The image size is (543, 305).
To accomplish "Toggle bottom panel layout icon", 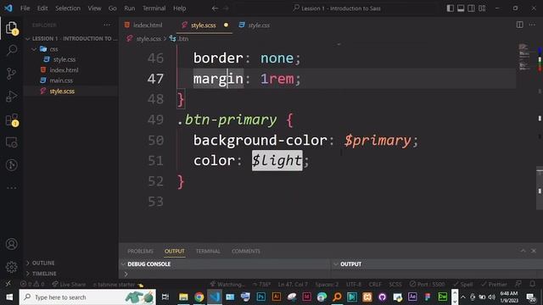I will [x=461, y=8].
